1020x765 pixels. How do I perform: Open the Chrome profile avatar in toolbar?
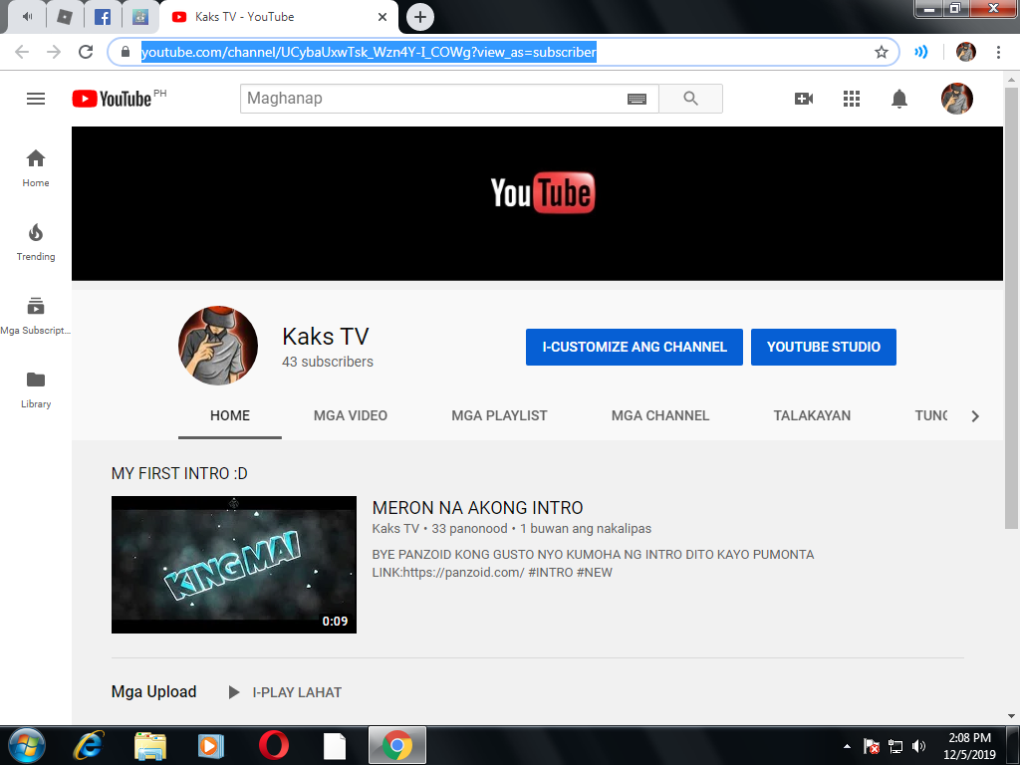(966, 52)
